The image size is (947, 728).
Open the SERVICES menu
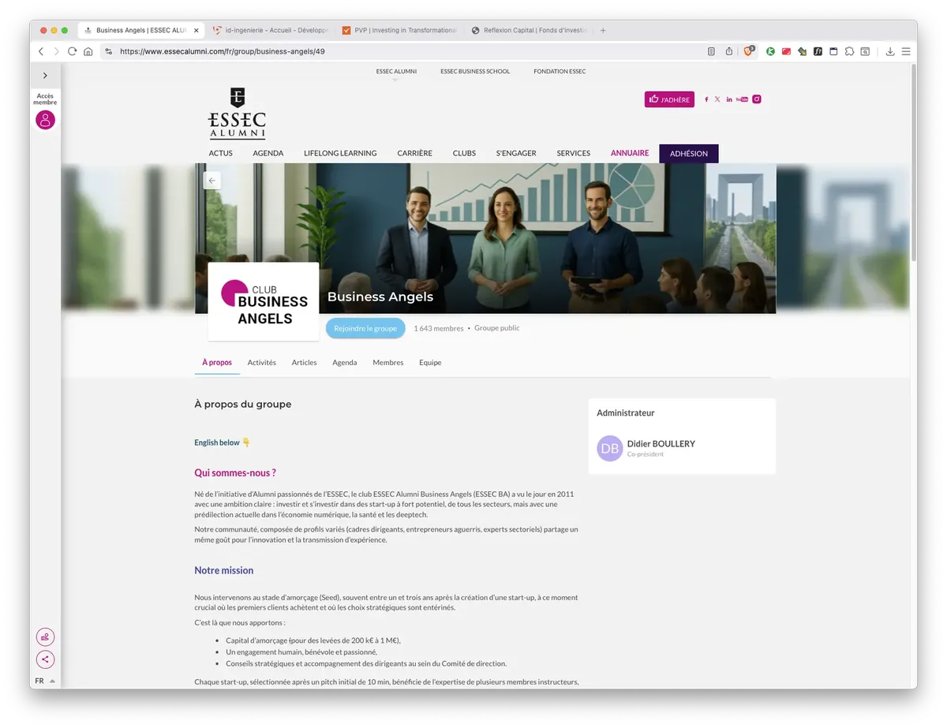[x=574, y=153]
